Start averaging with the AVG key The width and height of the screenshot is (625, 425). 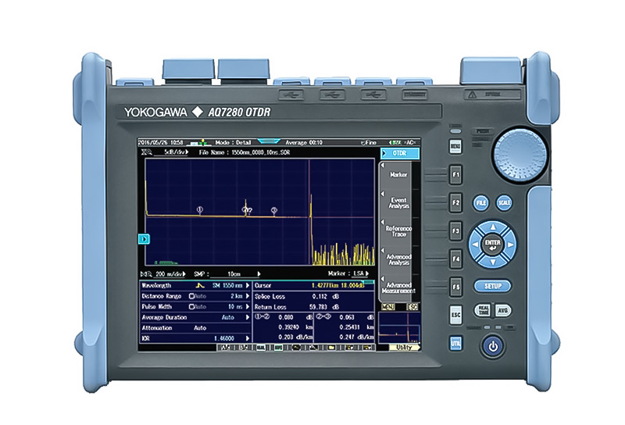point(502,310)
